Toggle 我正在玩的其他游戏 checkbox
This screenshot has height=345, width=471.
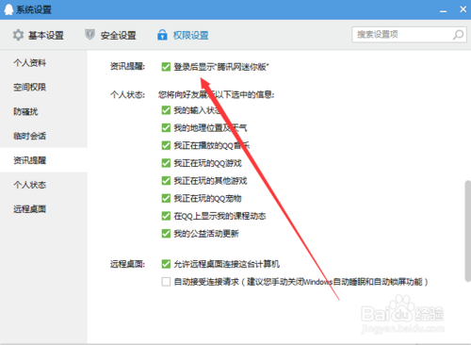coord(166,181)
